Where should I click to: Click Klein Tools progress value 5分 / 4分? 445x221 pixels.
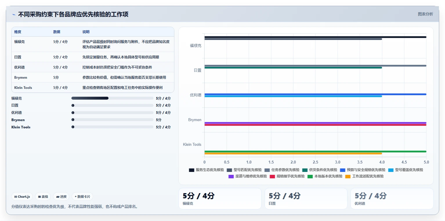[x=163, y=127]
